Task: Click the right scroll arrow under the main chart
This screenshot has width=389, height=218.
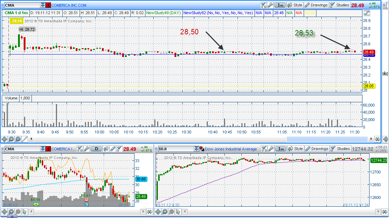Action: pyautogui.click(x=371, y=139)
